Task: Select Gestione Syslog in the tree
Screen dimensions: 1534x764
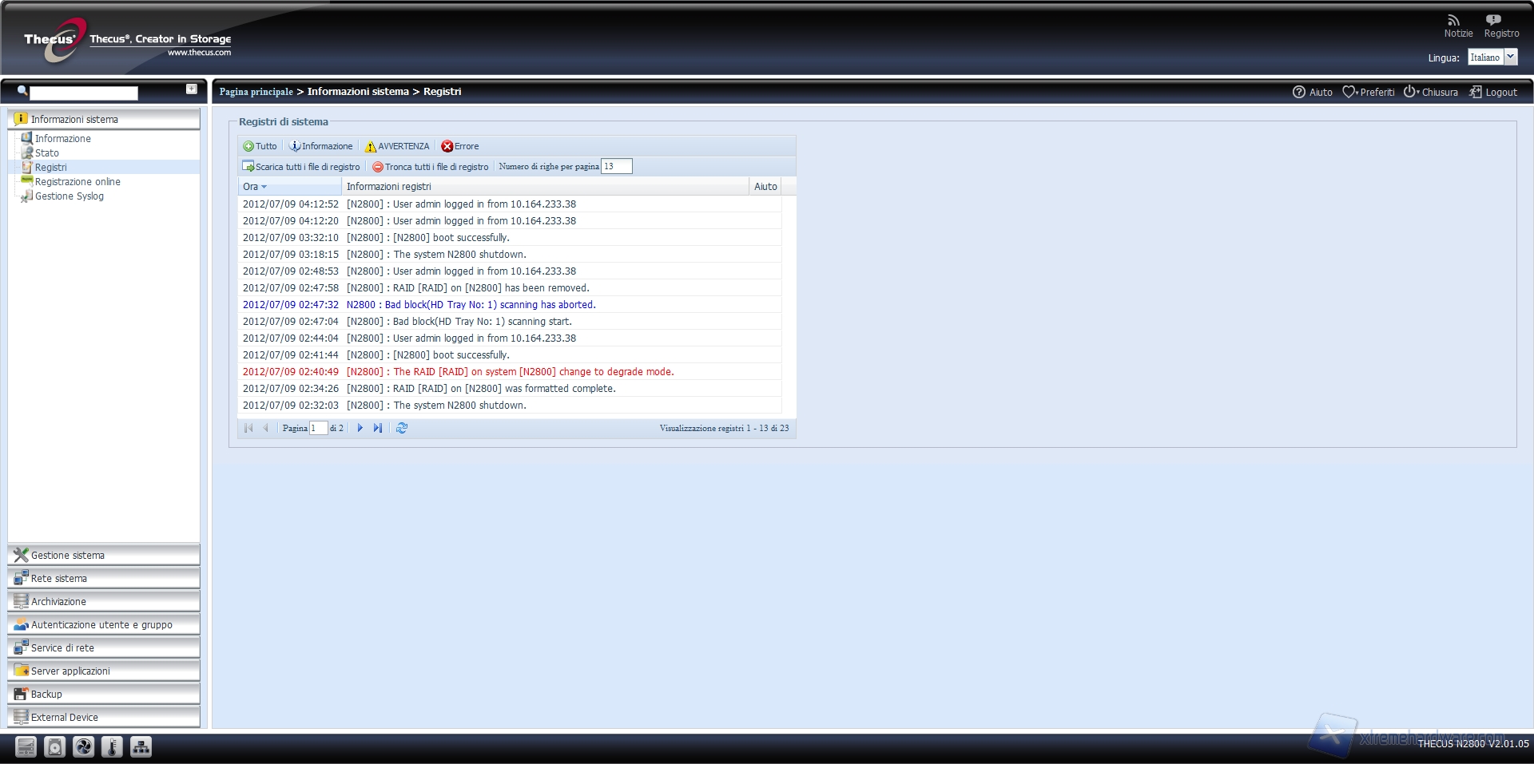Action: (69, 196)
